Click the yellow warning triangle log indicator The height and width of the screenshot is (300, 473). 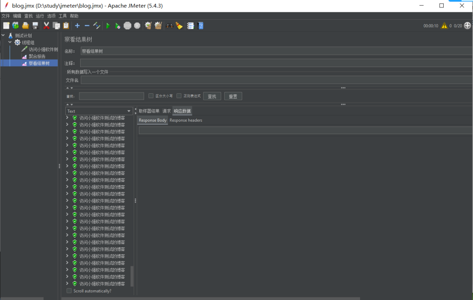444,26
